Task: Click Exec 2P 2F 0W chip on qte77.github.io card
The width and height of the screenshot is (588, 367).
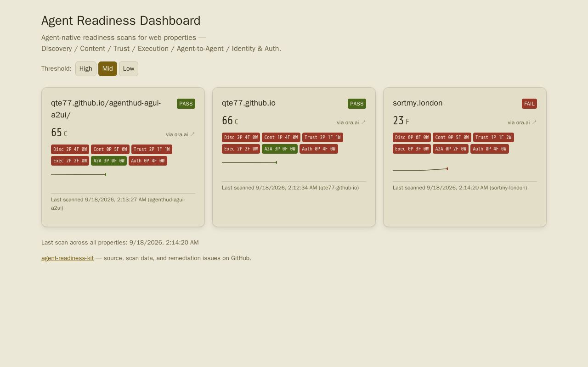Action: (241, 149)
